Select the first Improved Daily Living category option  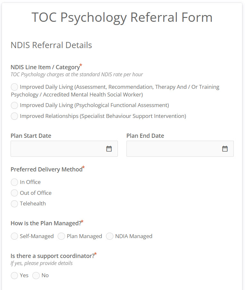tap(14, 87)
